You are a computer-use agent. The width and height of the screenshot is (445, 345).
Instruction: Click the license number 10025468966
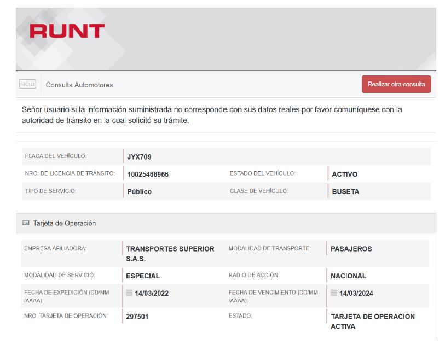148,174
